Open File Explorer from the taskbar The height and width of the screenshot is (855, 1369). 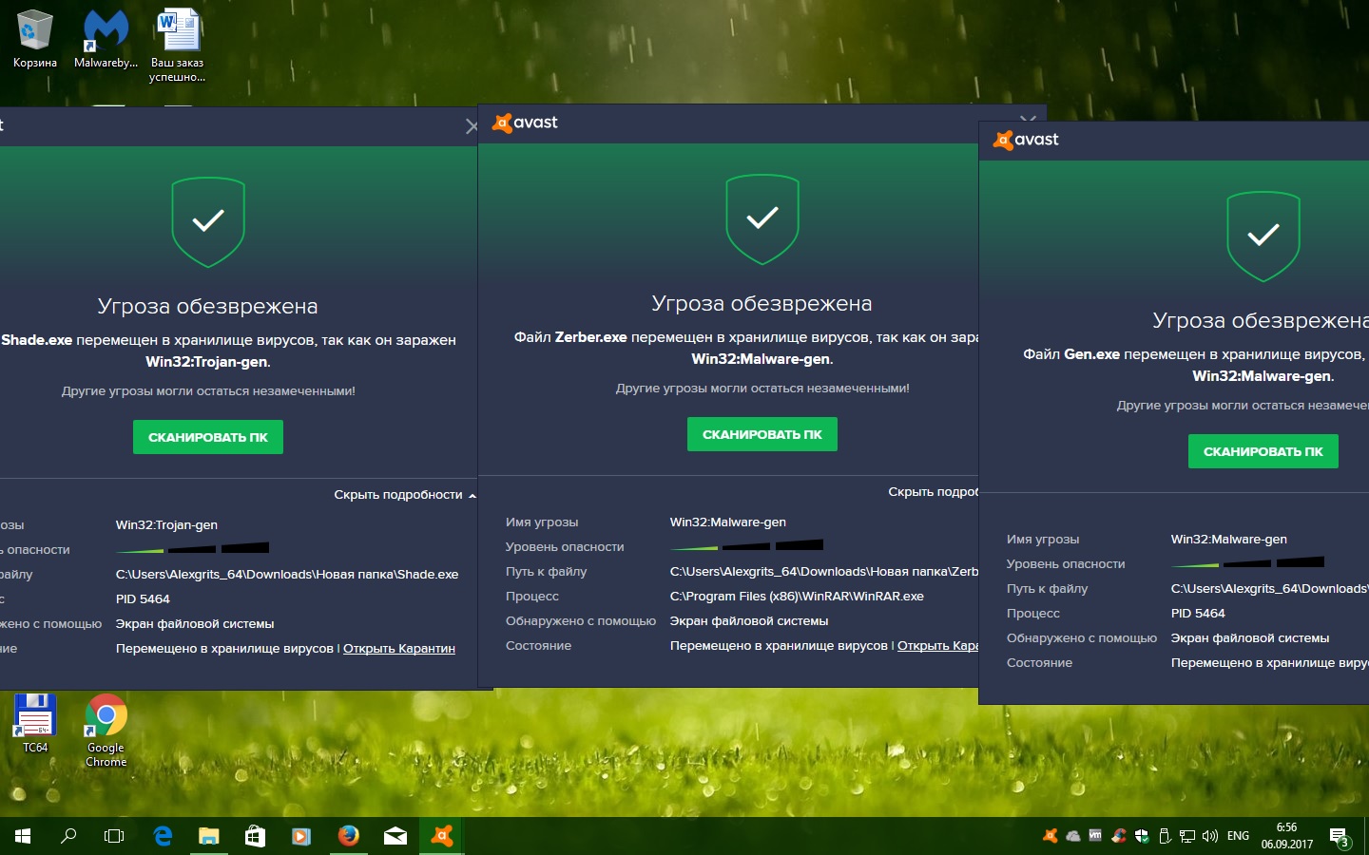pyautogui.click(x=208, y=836)
